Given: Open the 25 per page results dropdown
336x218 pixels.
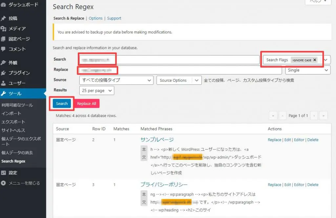Looking at the screenshot, I should tap(97, 90).
